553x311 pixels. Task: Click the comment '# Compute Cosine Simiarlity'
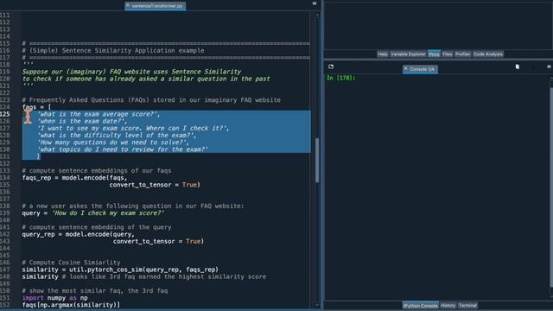(x=71, y=263)
